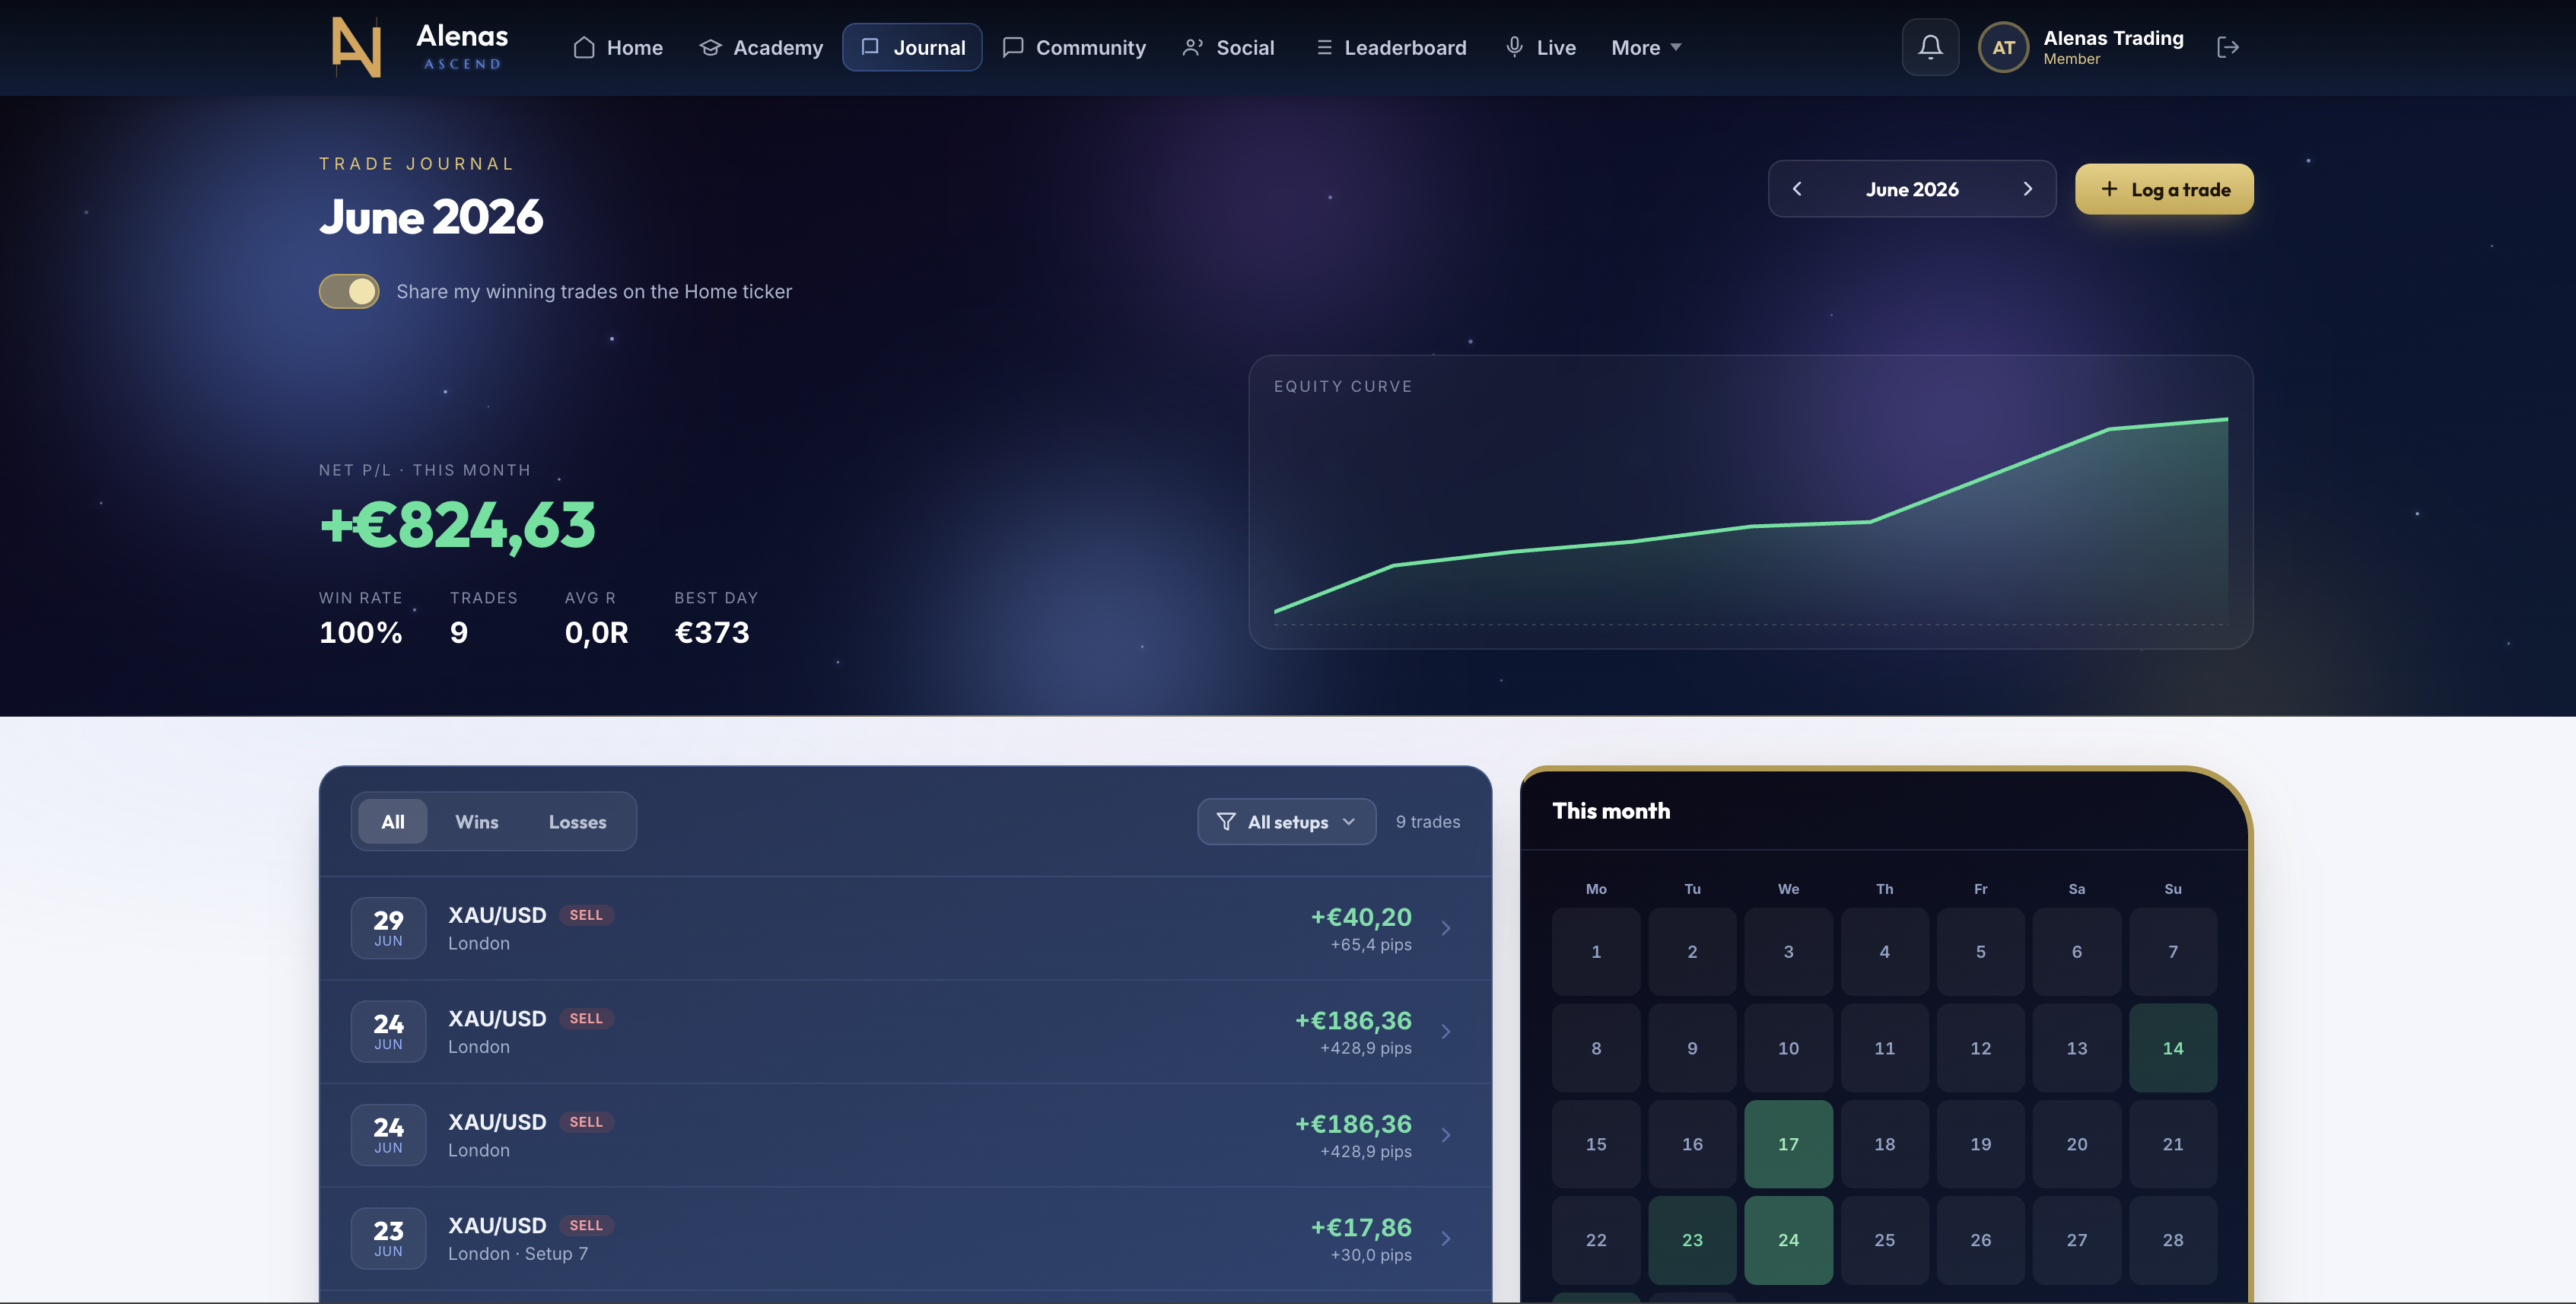
Task: Open the Community nav tab
Action: [1074, 47]
